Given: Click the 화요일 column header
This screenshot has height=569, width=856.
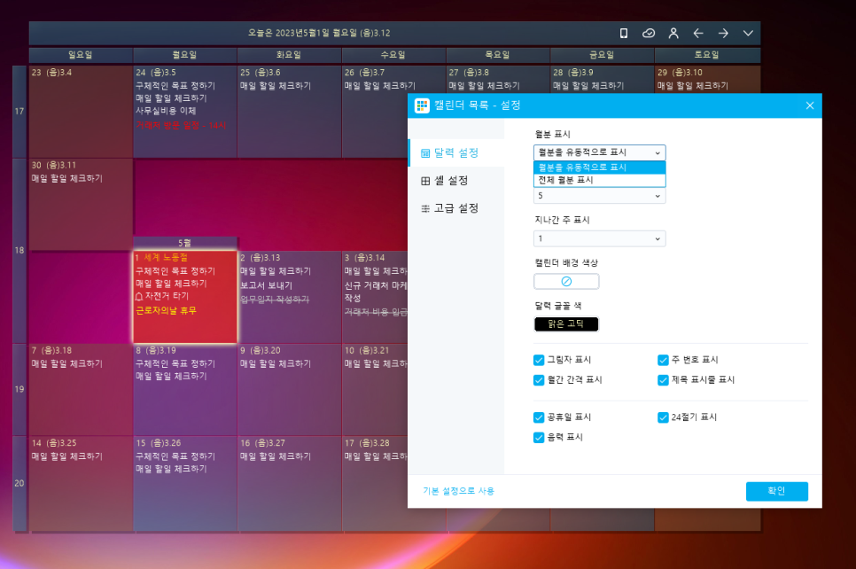Looking at the screenshot, I should [289, 55].
